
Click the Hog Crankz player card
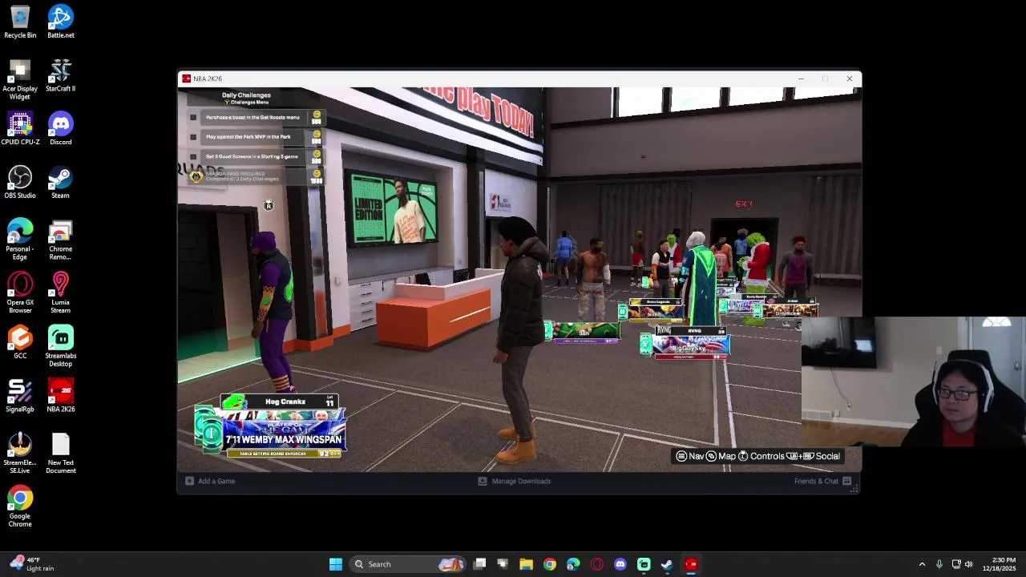[x=270, y=426]
